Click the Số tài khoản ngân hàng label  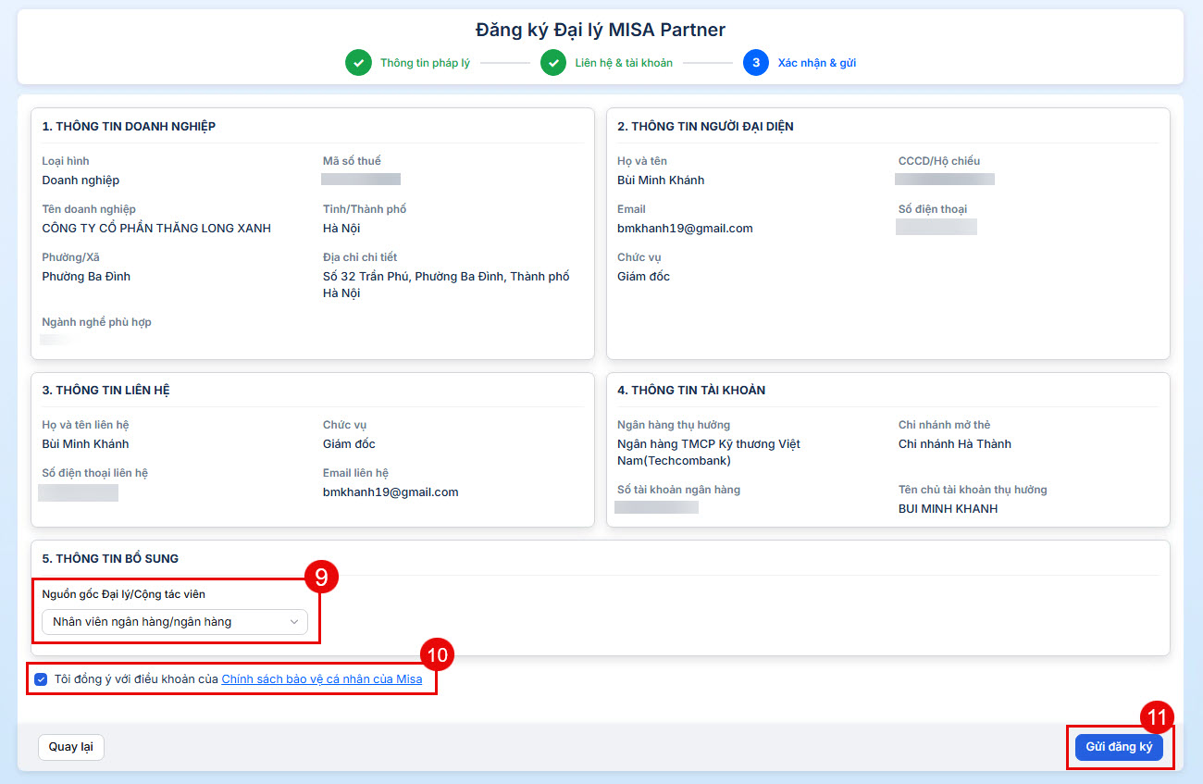678,490
